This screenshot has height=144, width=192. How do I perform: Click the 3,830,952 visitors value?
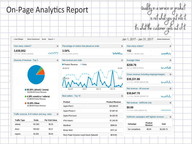(20, 51)
